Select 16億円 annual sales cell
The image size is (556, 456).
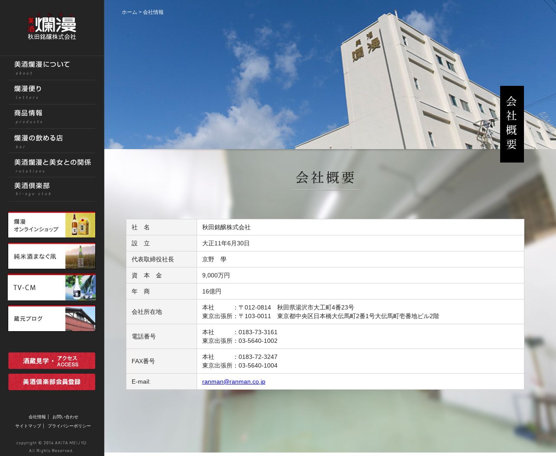click(360, 291)
